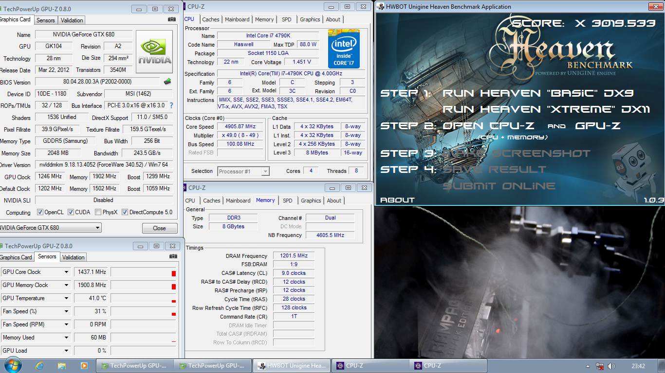Viewport: 665px width, 373px height.
Task: Click OPEN CPU-Z in Heaven Step 2
Action: [488, 126]
